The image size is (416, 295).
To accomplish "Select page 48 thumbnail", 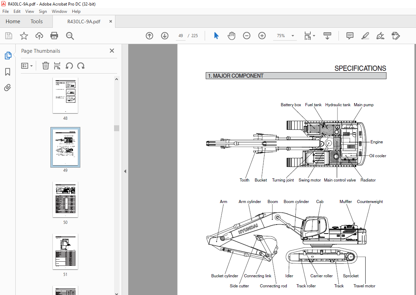I will click(65, 95).
